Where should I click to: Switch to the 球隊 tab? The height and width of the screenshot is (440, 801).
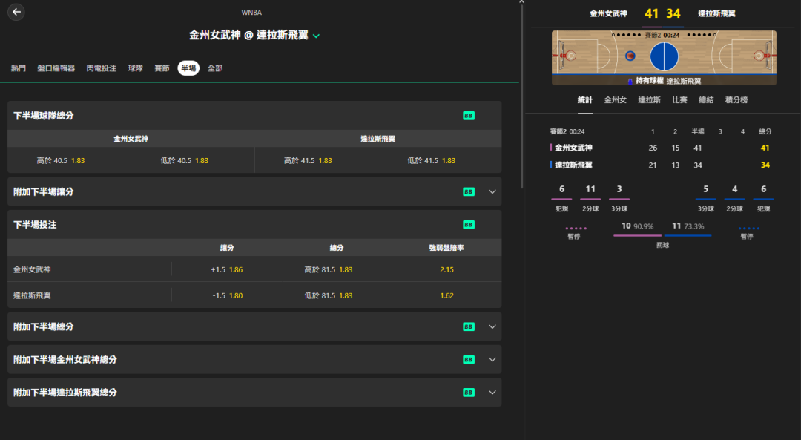[x=136, y=68]
